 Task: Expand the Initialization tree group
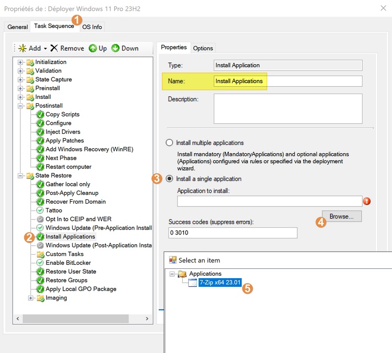point(21,62)
